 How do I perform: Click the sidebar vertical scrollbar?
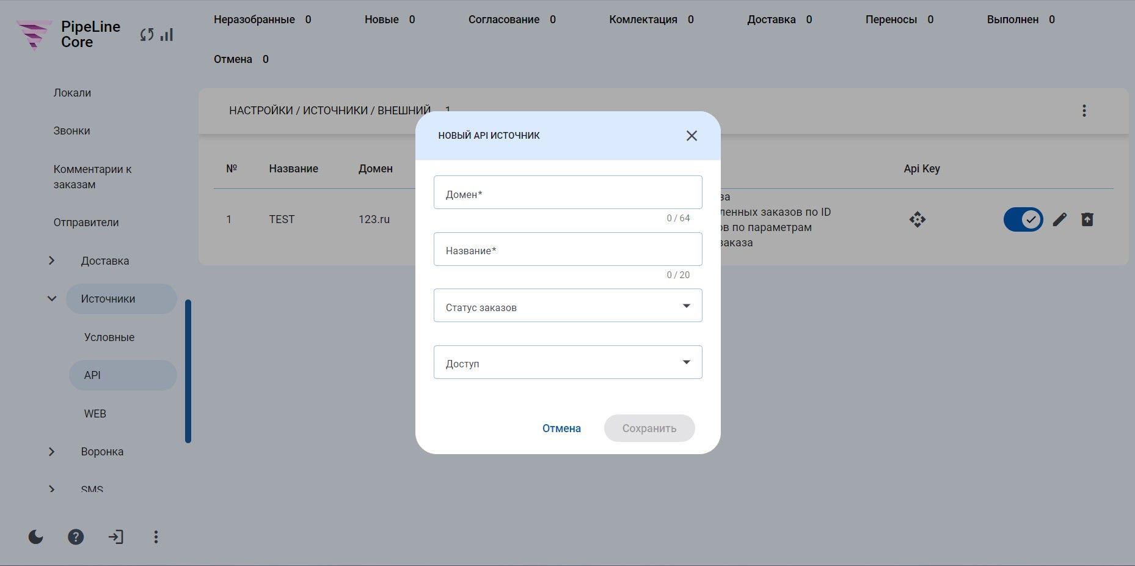point(188,371)
